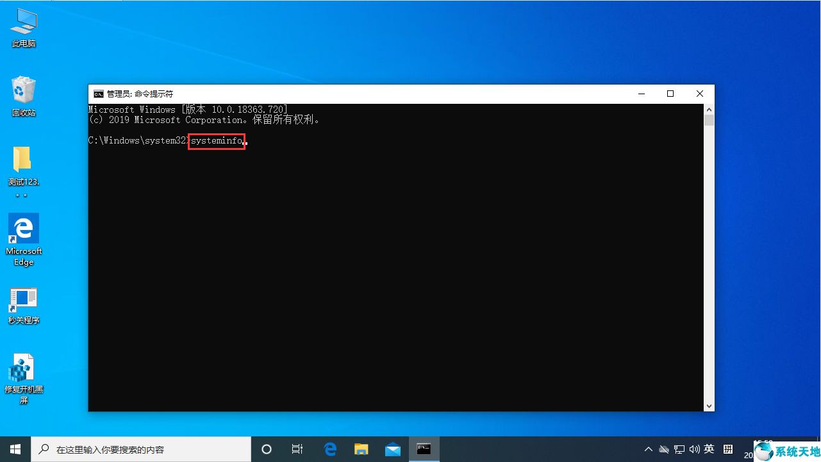Click the taskbar search box
This screenshot has height=462, width=821.
click(141, 449)
